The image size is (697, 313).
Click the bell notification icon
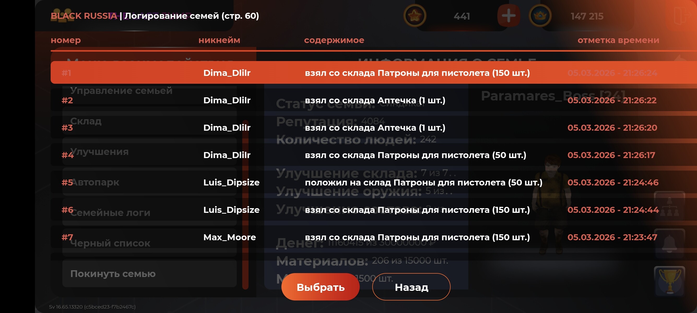coord(669,244)
